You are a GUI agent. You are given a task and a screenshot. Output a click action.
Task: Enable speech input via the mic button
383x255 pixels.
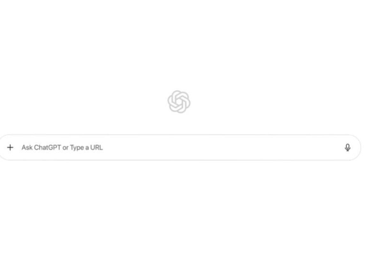click(x=348, y=147)
